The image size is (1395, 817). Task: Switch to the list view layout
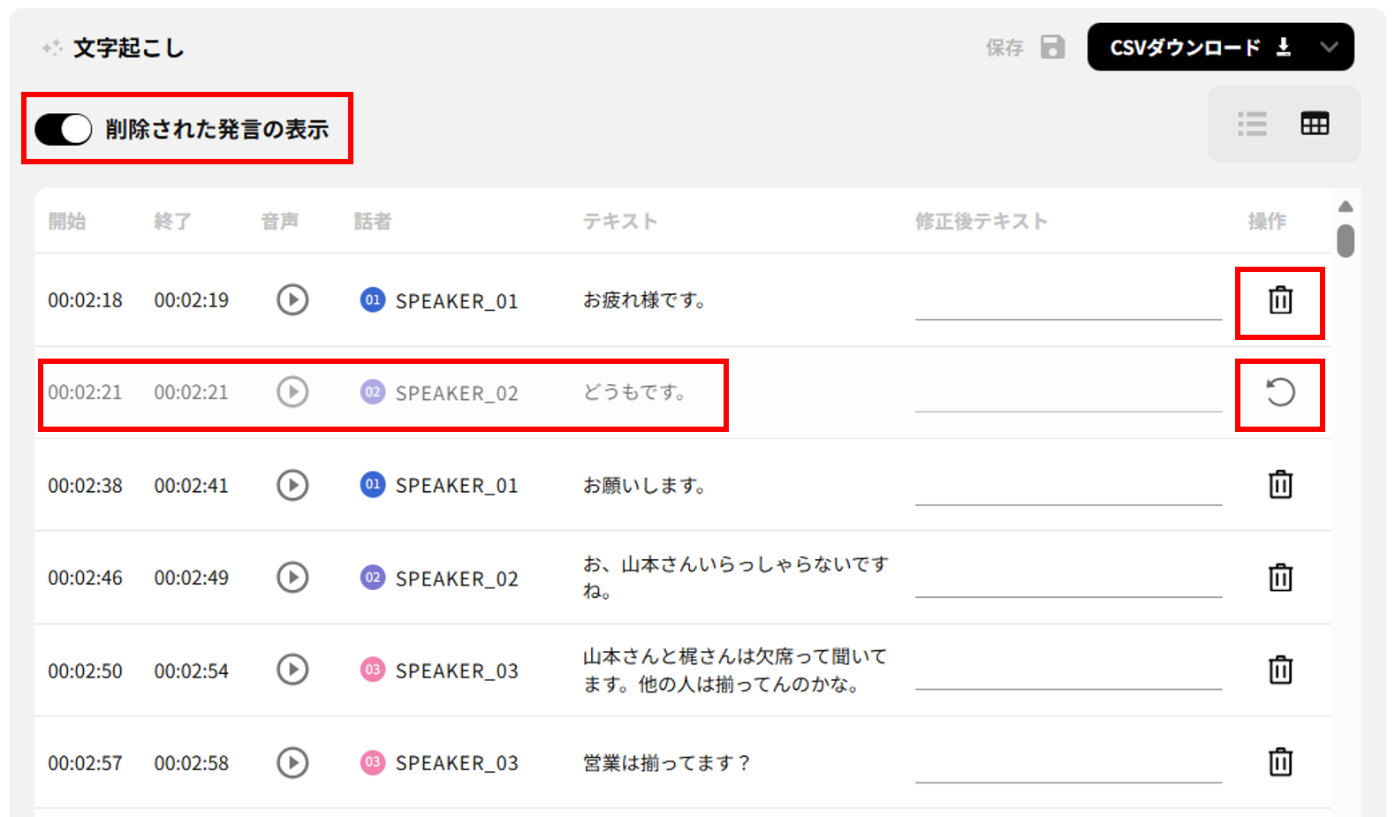(x=1252, y=125)
